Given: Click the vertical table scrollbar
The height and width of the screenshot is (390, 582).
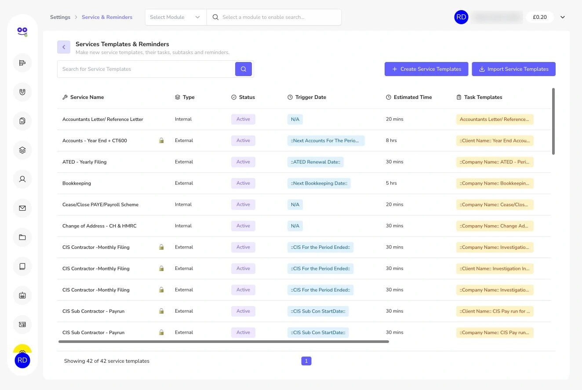Looking at the screenshot, I should [553, 121].
